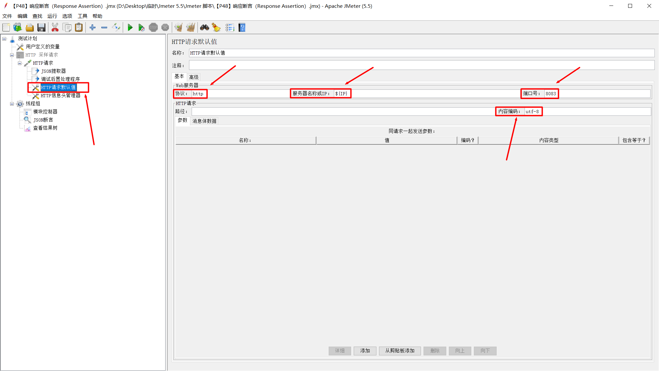
Task: Open the 编辑 menu
Action: pyautogui.click(x=22, y=16)
